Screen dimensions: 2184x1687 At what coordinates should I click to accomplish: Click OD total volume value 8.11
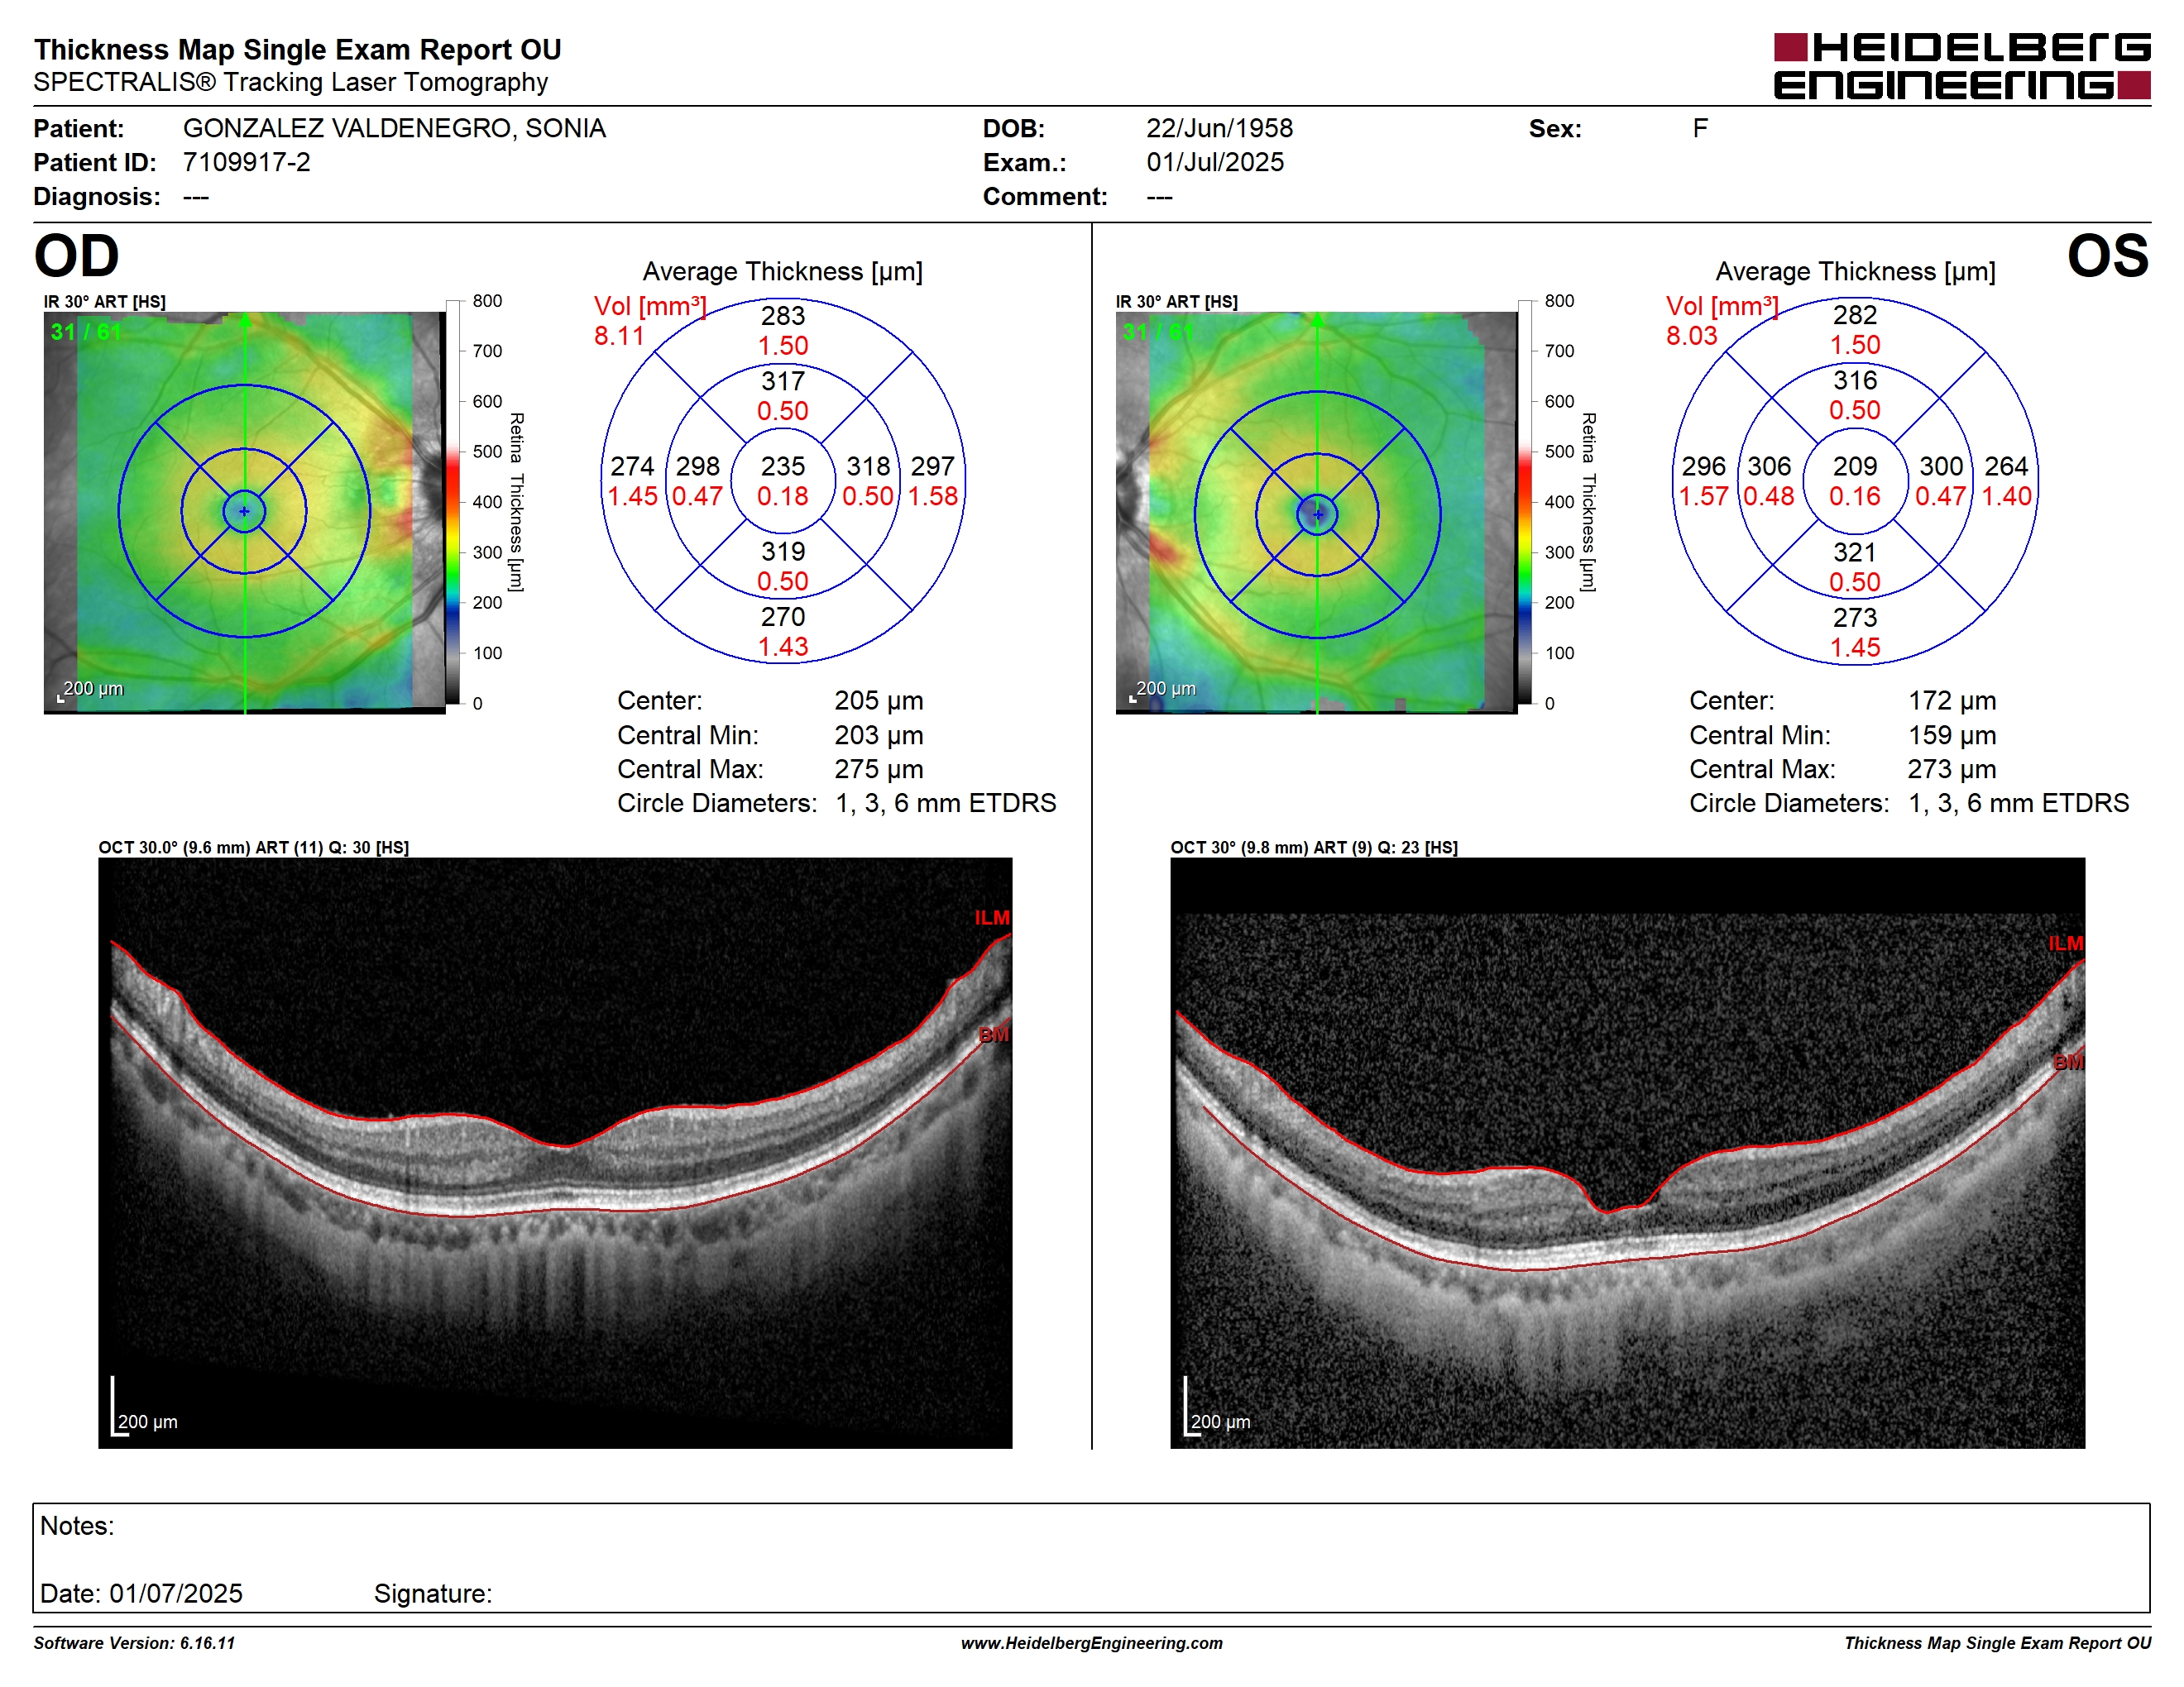619,336
